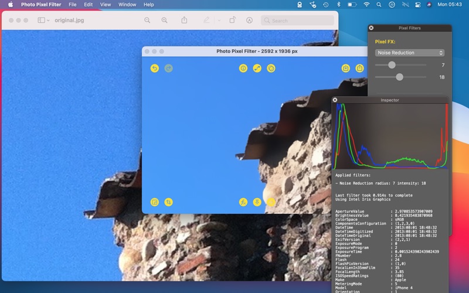Expand highlight options chevron in Preview
This screenshot has width=469, height=293.
pyautogui.click(x=219, y=21)
